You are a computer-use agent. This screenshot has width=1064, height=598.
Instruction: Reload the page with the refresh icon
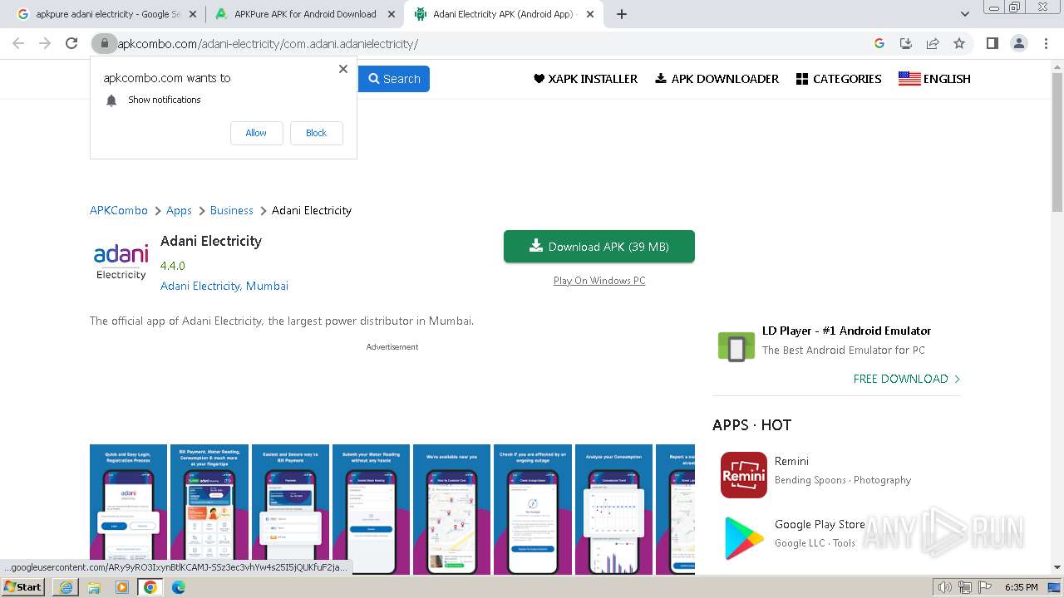click(71, 43)
